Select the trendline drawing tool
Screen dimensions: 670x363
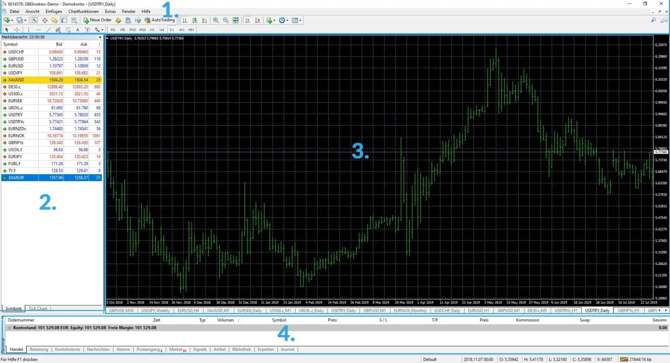(48, 29)
